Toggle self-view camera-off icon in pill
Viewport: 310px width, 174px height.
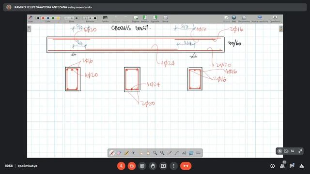tap(286, 151)
